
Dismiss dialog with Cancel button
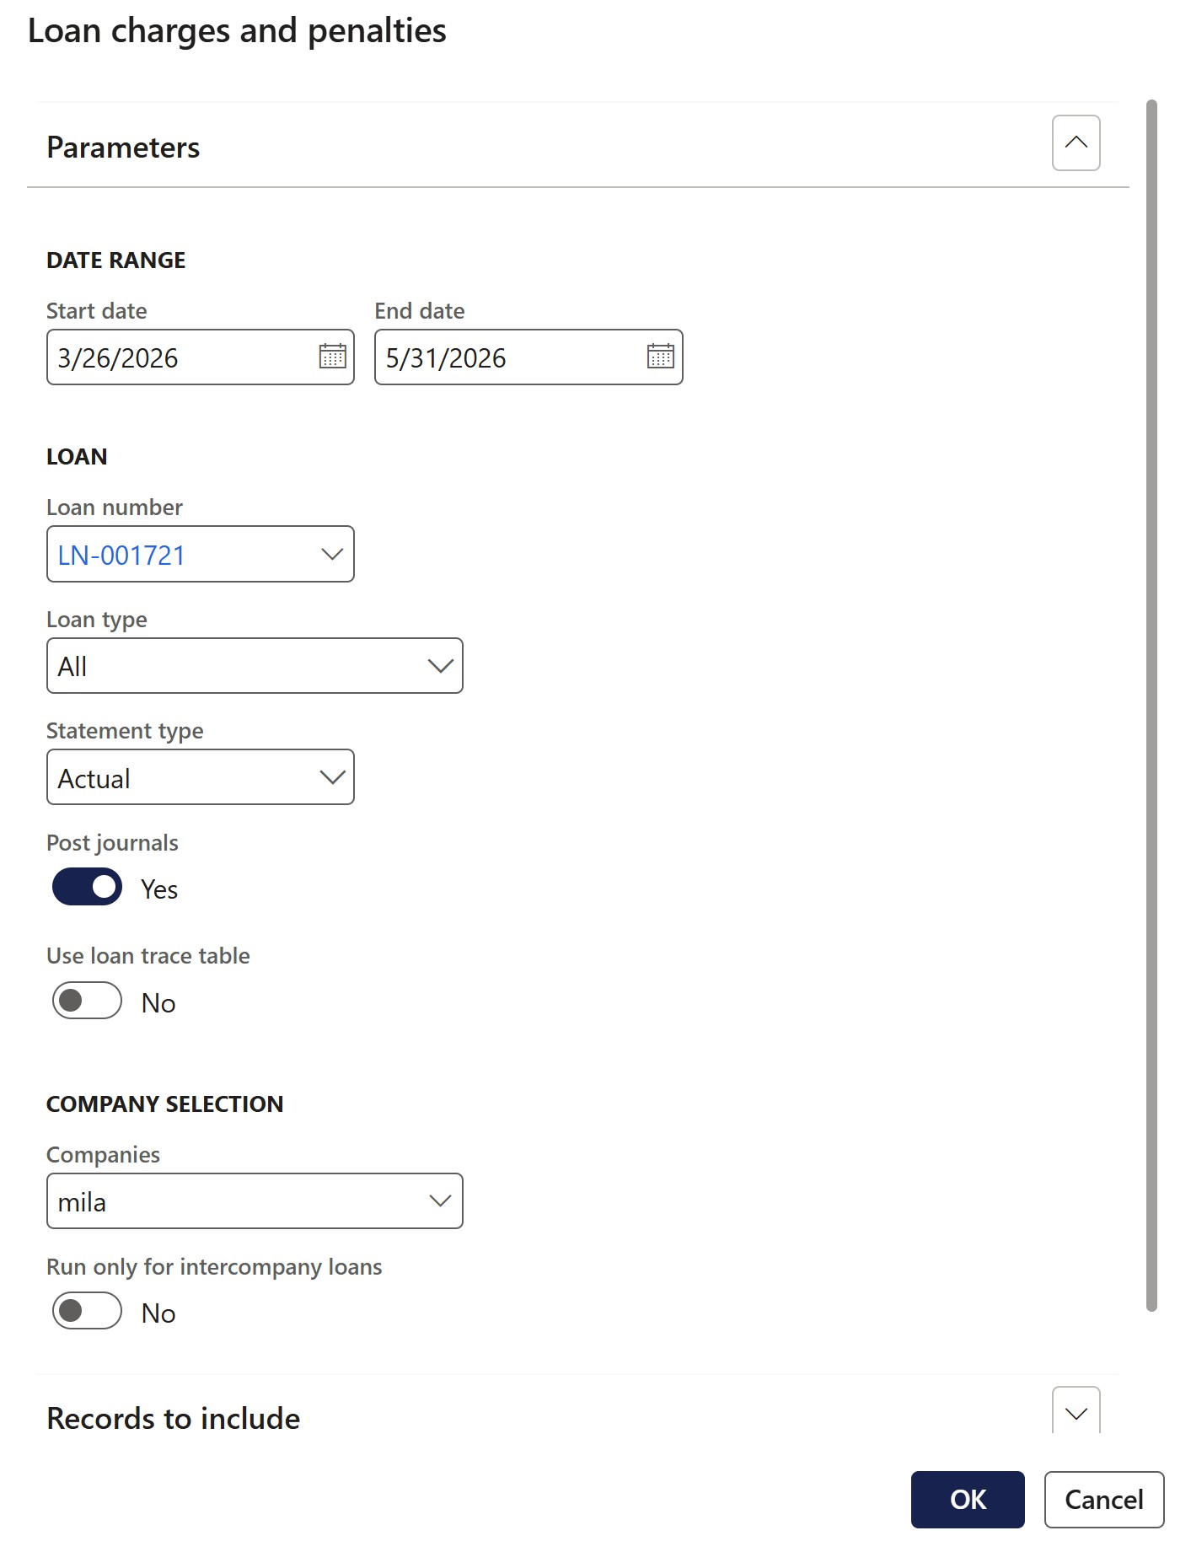tap(1104, 1500)
